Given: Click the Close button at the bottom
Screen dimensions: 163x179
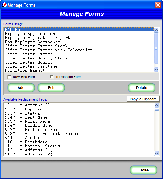Looking at the screenshot, I should click(x=144, y=170).
